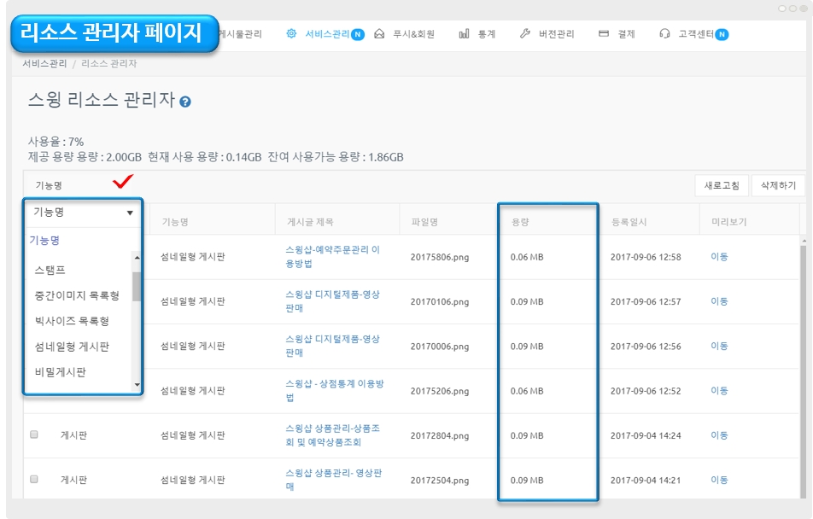Click the gear icon beside 서비스관리
The image size is (813, 519).
[291, 34]
